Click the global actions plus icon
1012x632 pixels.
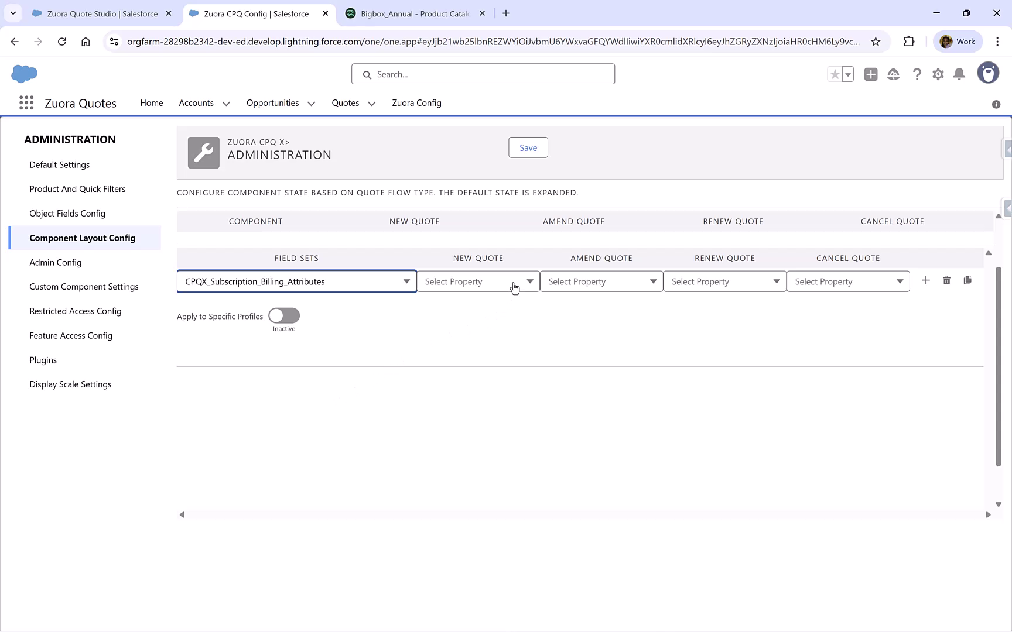click(871, 74)
